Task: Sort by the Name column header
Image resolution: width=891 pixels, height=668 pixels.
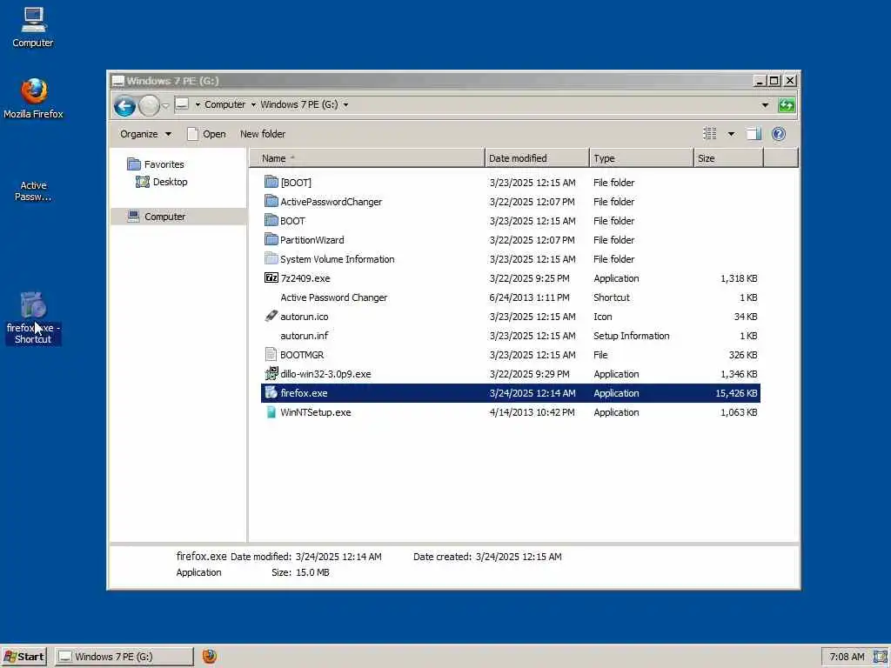Action: (366, 158)
